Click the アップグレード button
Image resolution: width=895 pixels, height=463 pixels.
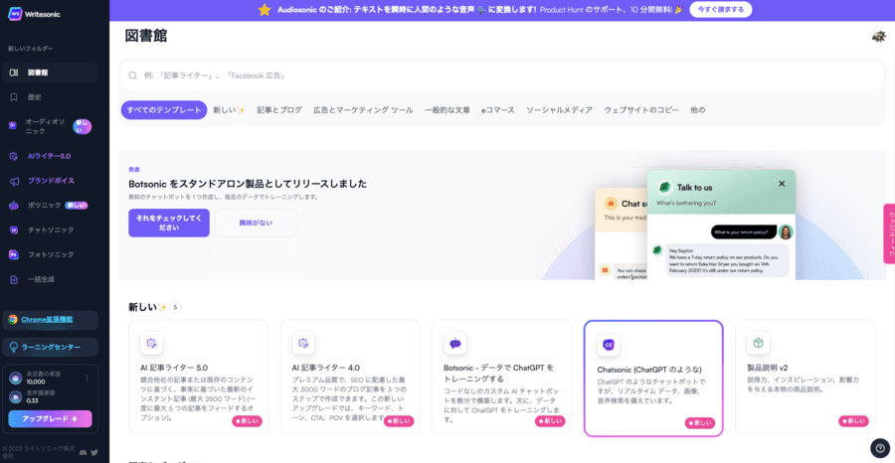point(51,419)
